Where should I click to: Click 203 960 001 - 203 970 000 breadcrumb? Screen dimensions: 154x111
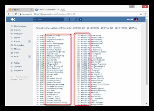(x=114, y=28)
